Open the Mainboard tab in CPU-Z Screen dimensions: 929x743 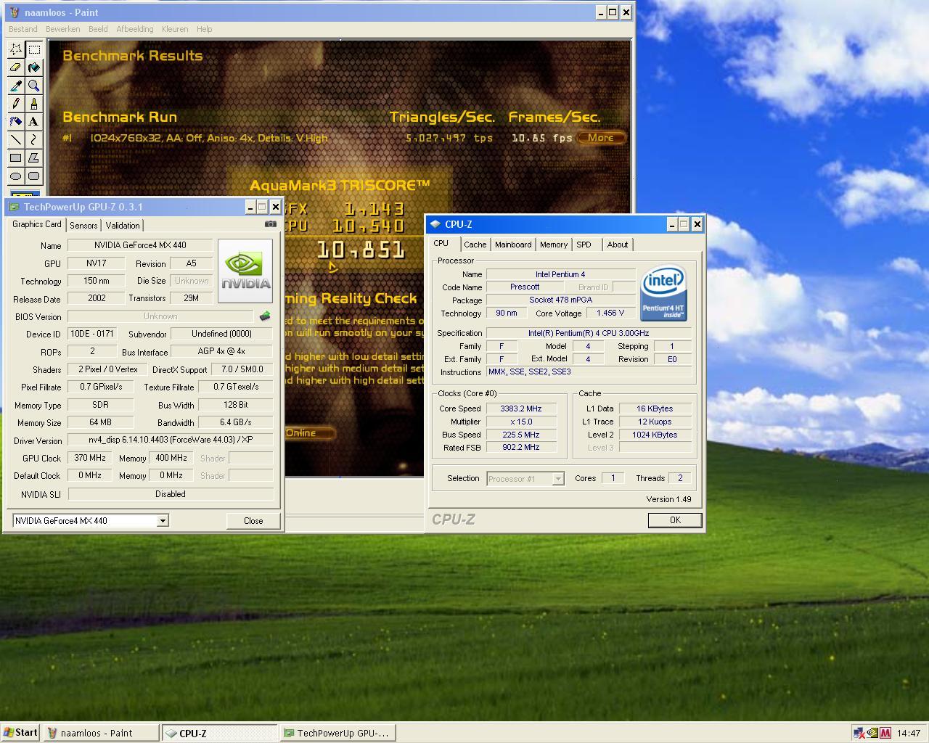click(x=513, y=245)
